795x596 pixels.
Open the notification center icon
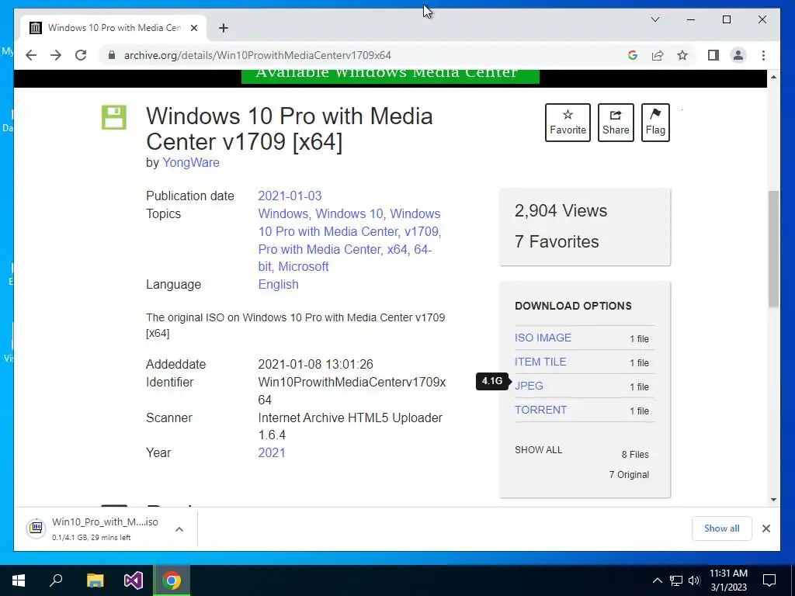[769, 580]
